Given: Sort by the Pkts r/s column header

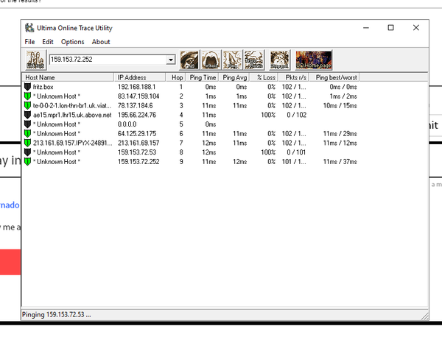Looking at the screenshot, I should coord(294,77).
